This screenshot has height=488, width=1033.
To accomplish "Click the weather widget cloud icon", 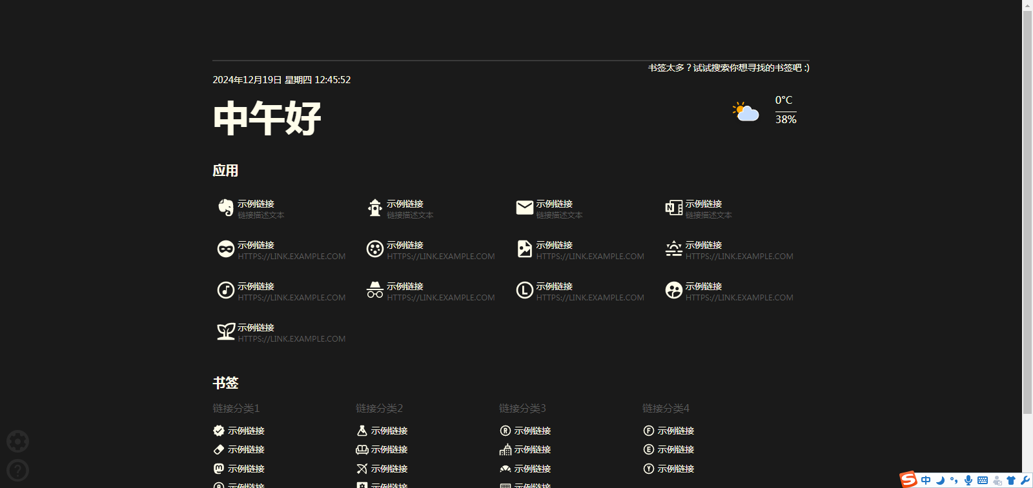I will tap(746, 111).
